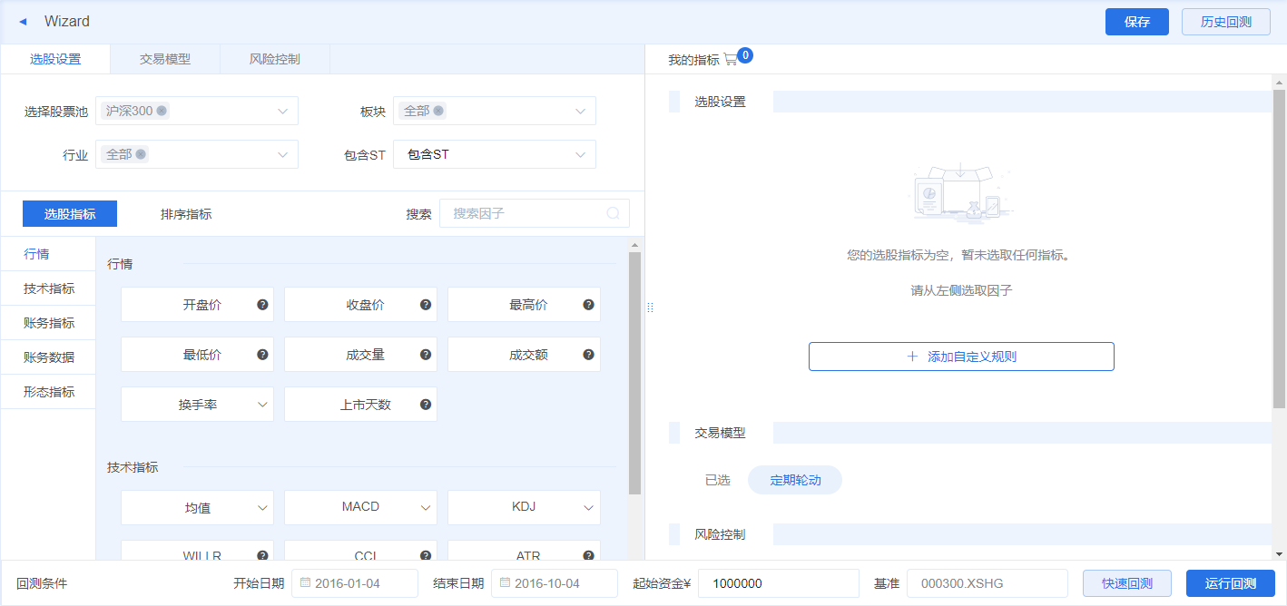
Task: Expand the MACD indicator dropdown
Action: (426, 507)
